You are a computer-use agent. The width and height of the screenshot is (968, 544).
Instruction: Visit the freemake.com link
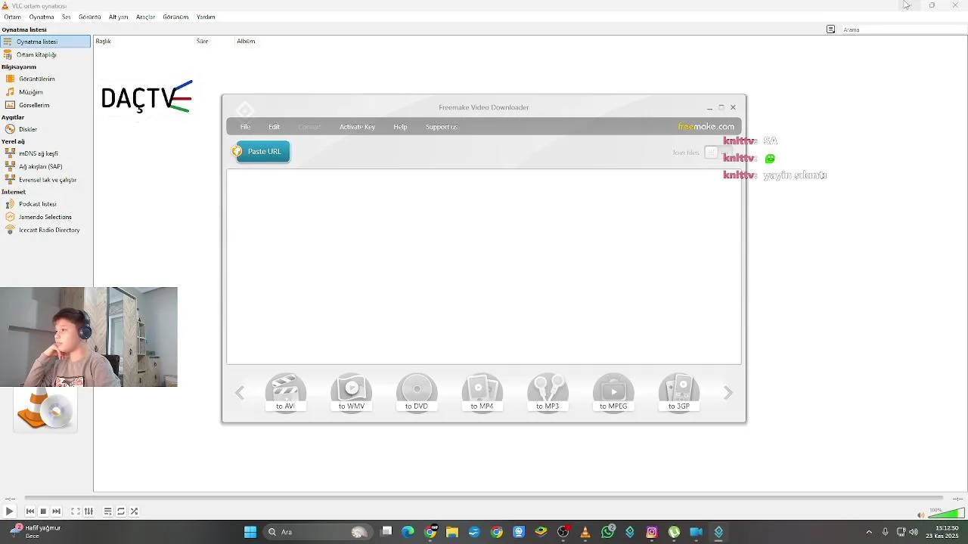coord(706,127)
